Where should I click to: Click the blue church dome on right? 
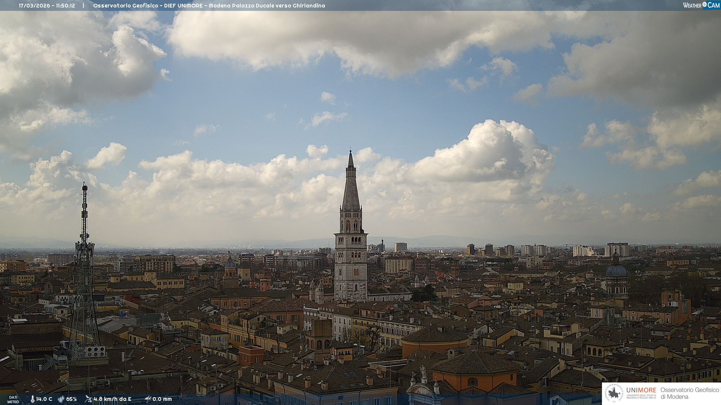point(616,270)
